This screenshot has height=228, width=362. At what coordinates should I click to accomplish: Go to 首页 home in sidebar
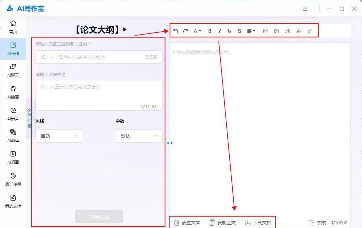tap(13, 27)
